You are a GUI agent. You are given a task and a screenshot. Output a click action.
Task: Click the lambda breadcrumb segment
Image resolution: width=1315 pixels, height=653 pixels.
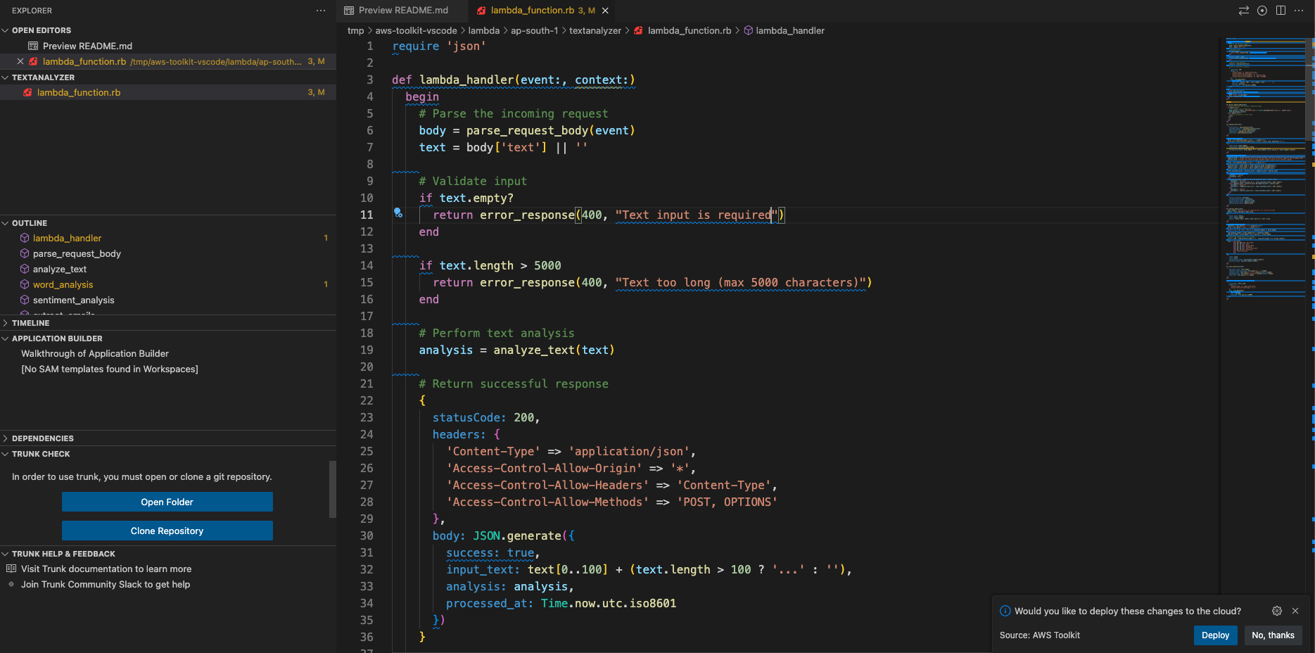pos(484,30)
